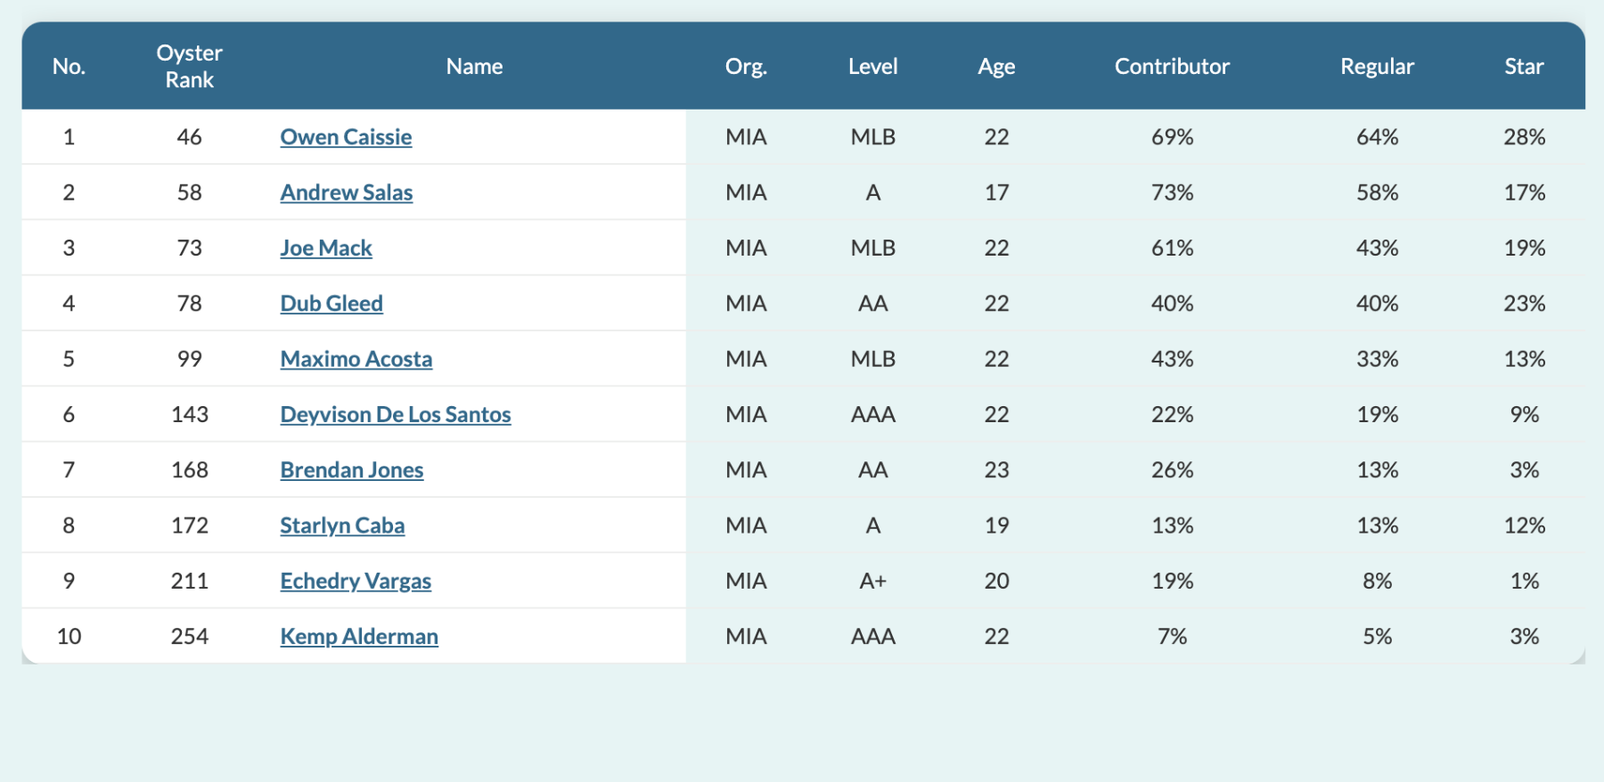Open Deyvison De Los Santos's profile
Image resolution: width=1604 pixels, height=782 pixels.
click(x=396, y=414)
